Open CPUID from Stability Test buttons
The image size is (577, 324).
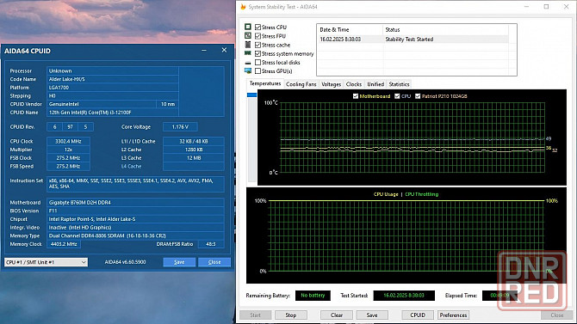pos(418,315)
